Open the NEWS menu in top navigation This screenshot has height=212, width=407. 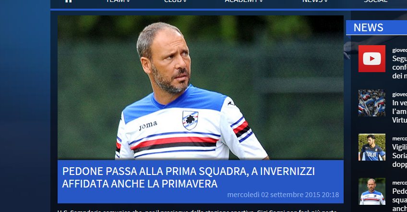(315, 1)
